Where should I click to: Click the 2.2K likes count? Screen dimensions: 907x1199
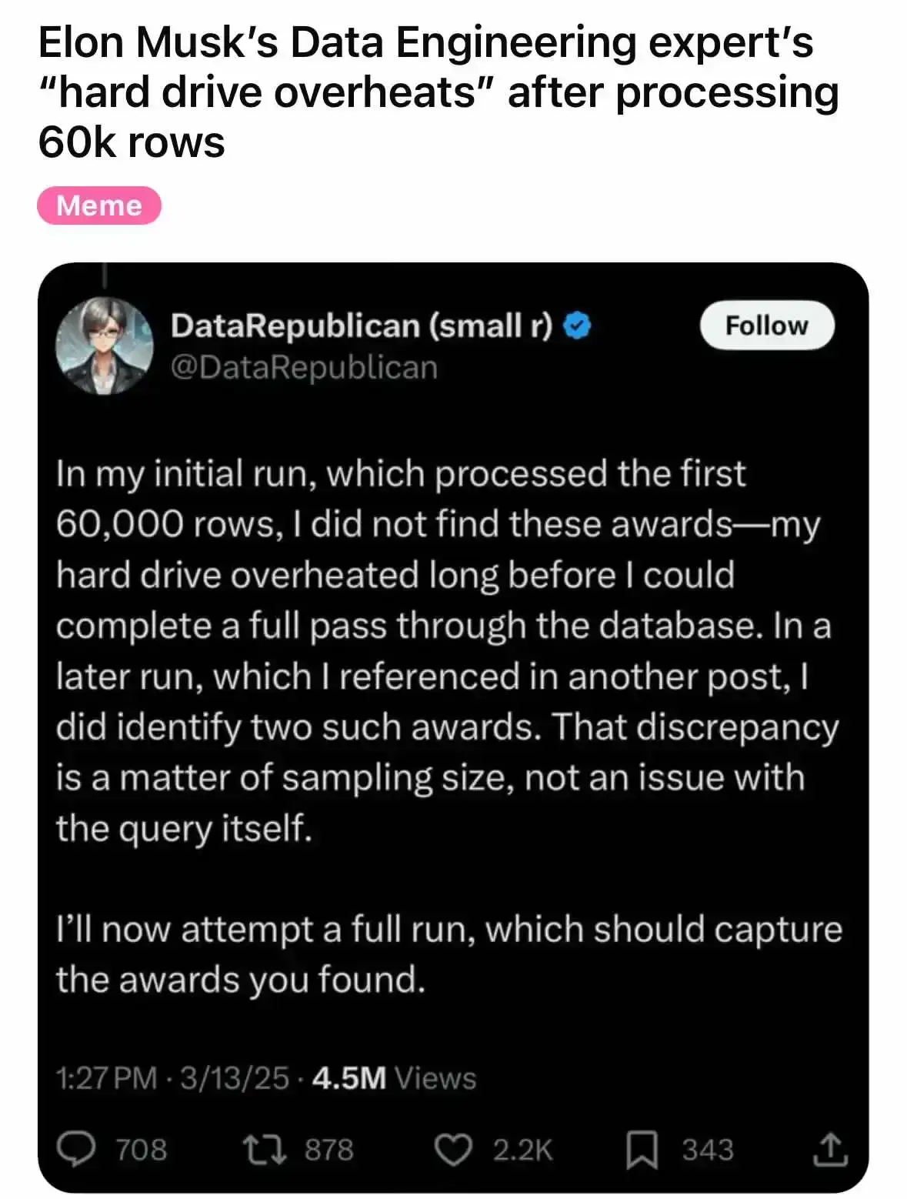pyautogui.click(x=522, y=1149)
